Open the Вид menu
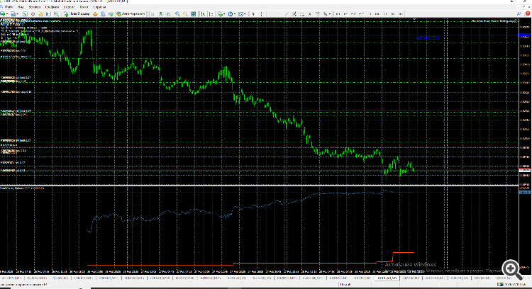The image size is (532, 289). [x=21, y=7]
